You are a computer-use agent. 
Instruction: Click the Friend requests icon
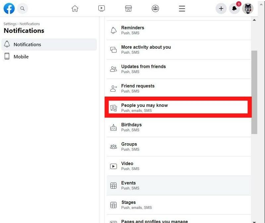click(114, 89)
